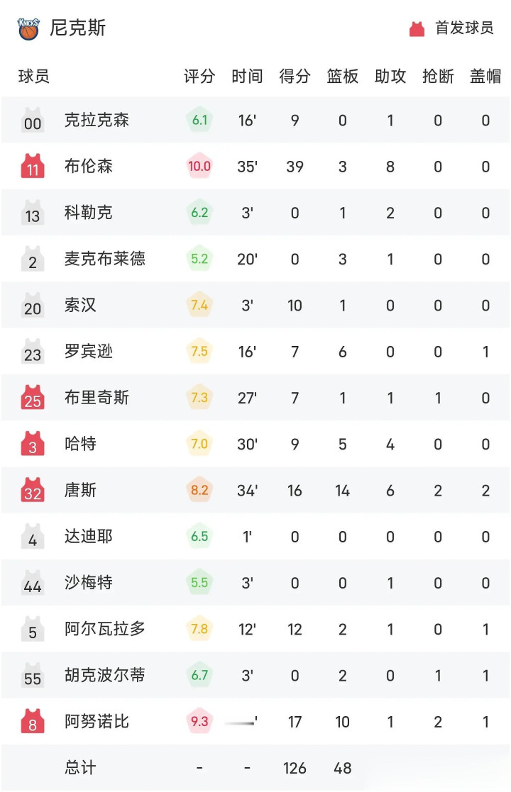Click the 总计 totals row label
This screenshot has width=511, height=792.
pos(79,768)
